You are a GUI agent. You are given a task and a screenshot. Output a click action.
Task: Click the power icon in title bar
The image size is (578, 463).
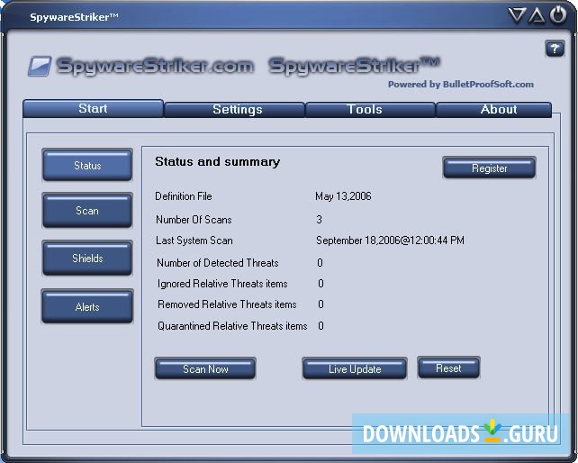(x=557, y=14)
